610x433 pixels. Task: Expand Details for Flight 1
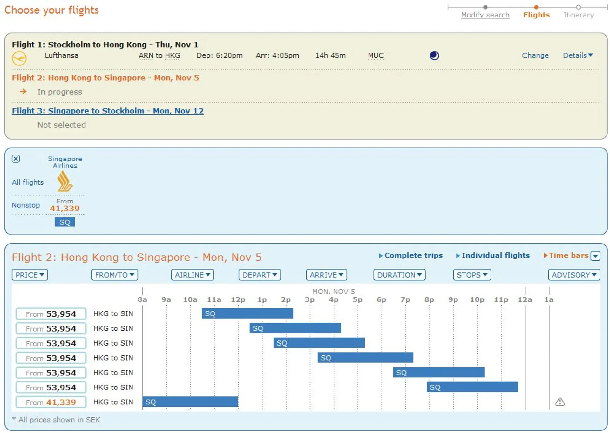pos(578,55)
